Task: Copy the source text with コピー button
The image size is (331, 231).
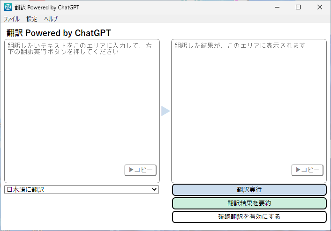Action: (x=140, y=170)
